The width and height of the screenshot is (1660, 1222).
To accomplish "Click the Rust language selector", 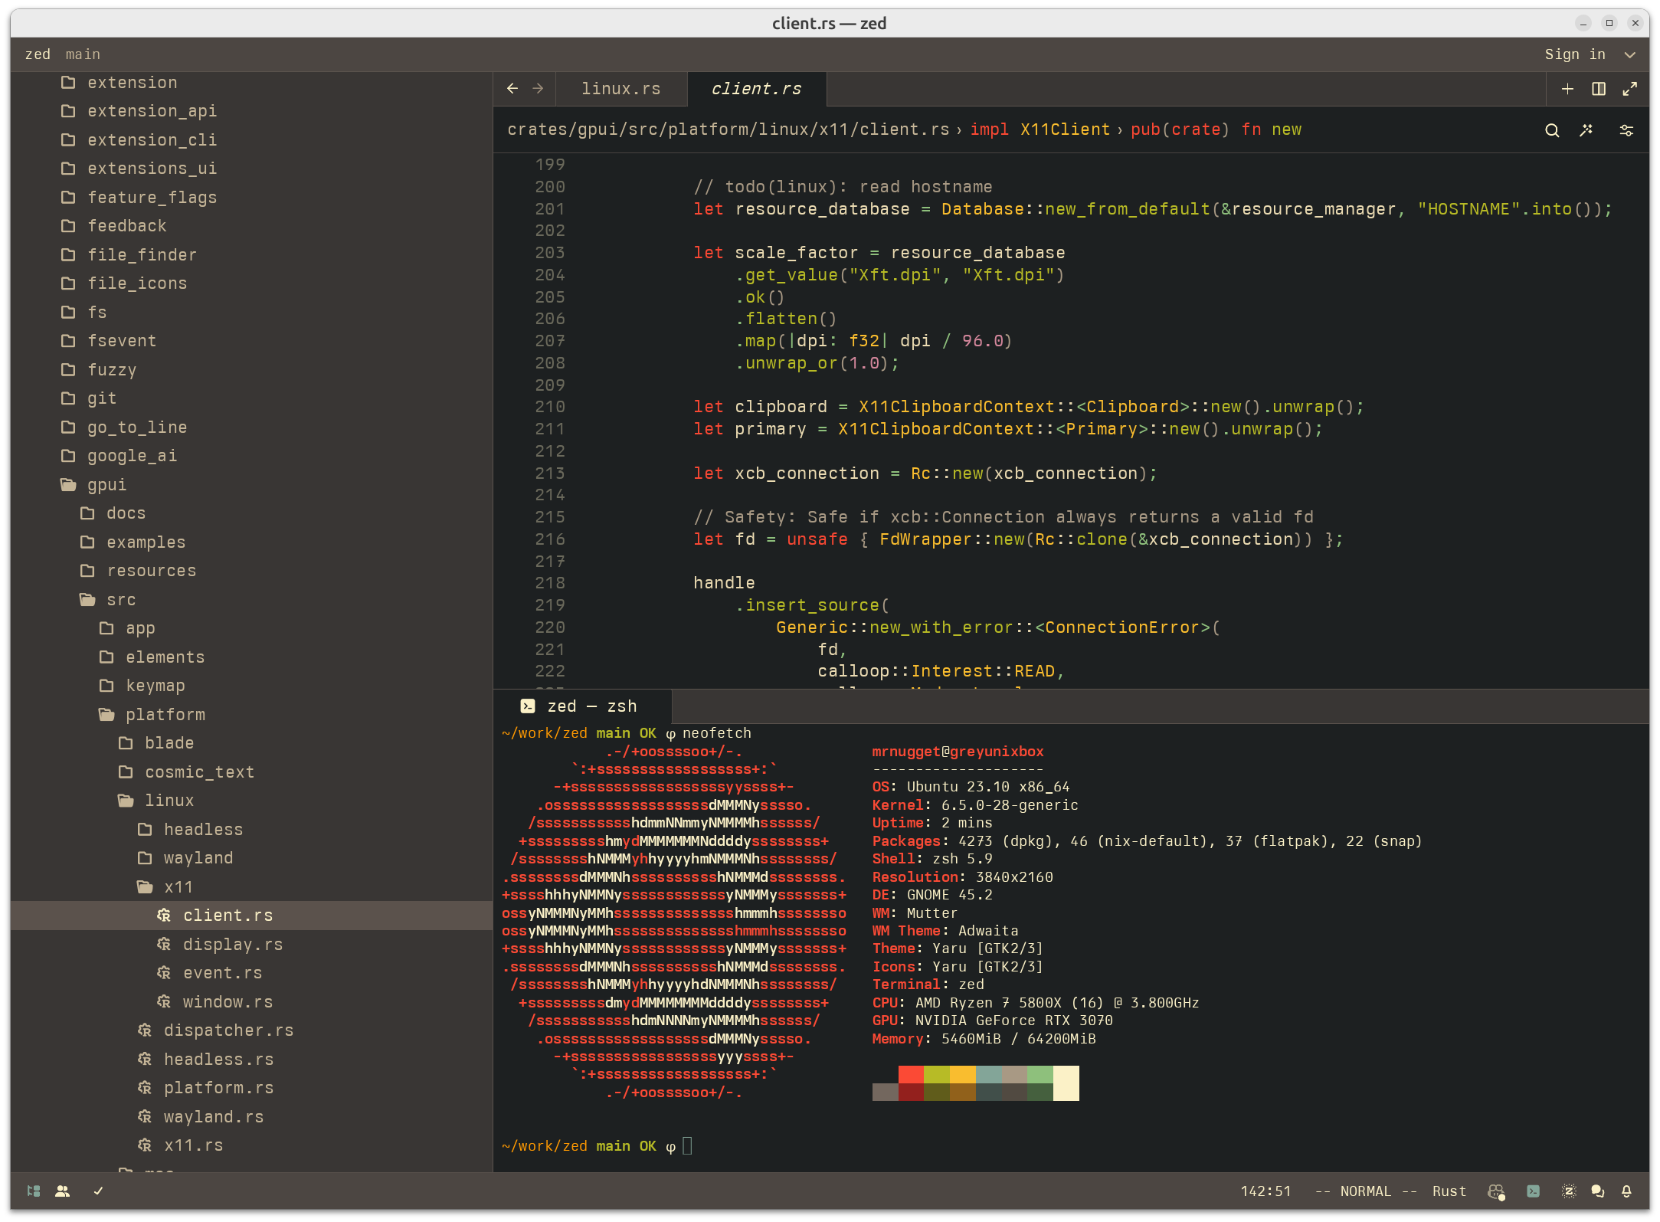I will (x=1449, y=1191).
